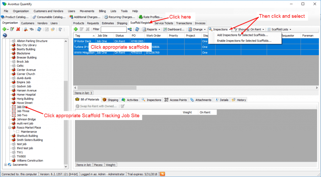Open the Product Catalog
This screenshot has width=321, height=177.
tap(15, 17)
